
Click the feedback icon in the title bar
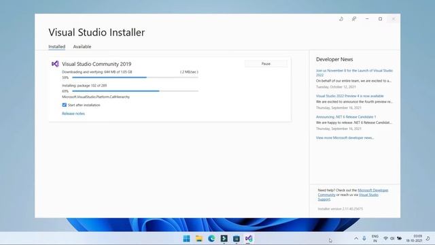[x=354, y=19]
